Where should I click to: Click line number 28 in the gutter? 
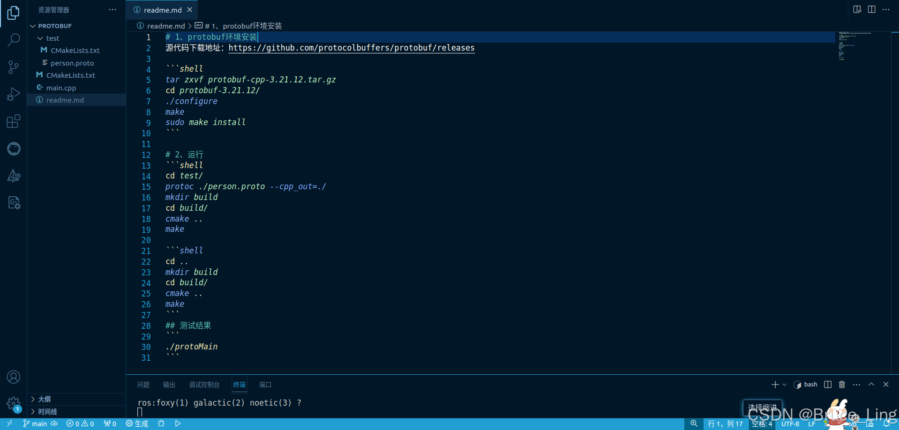[146, 326]
